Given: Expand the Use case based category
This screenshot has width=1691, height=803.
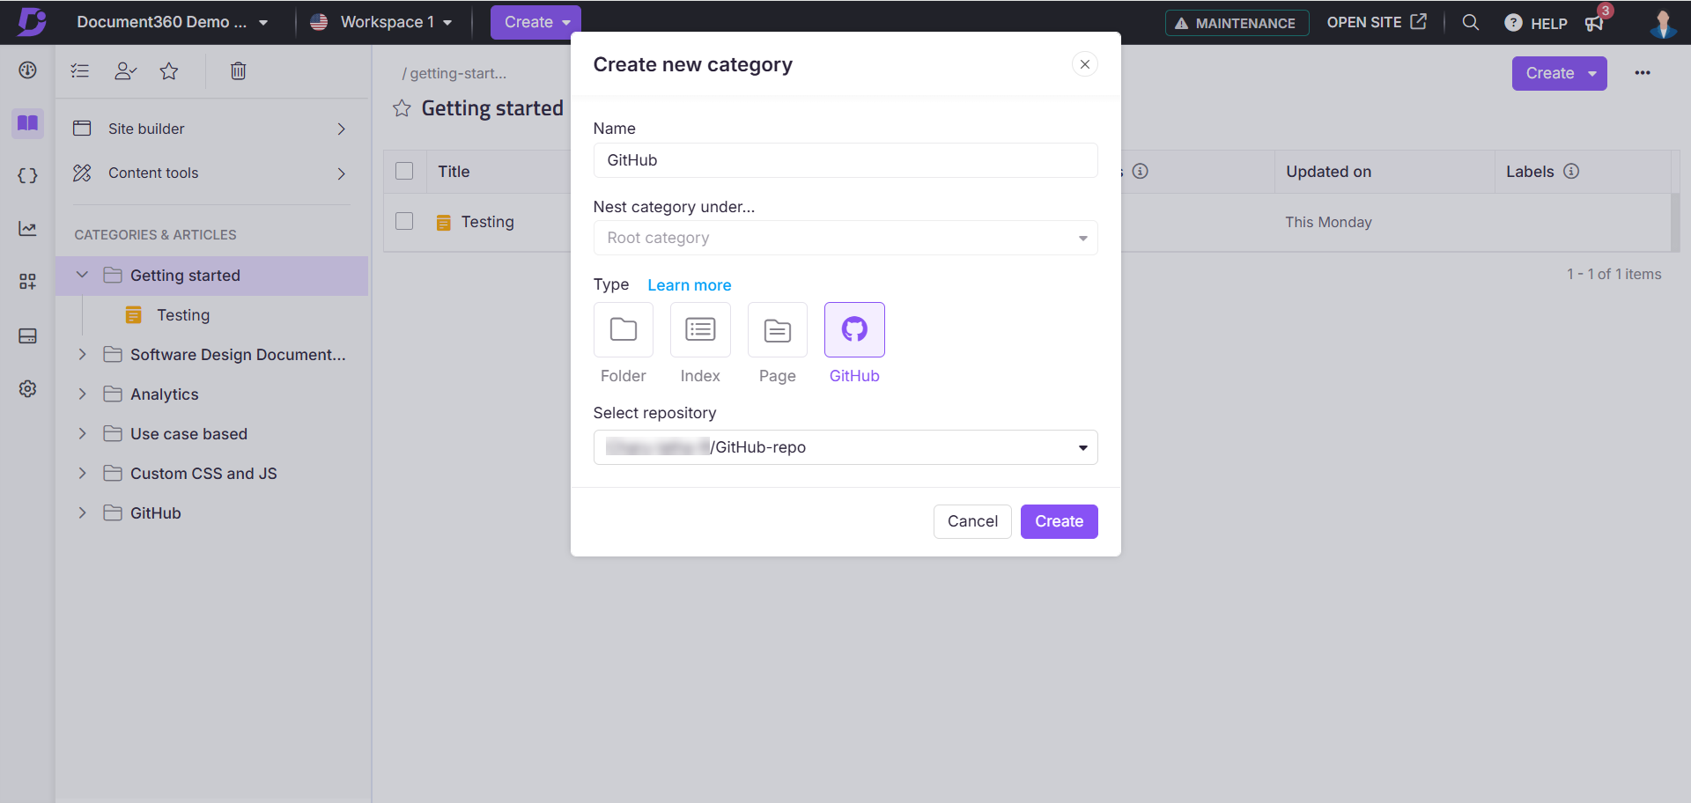Looking at the screenshot, I should pos(82,433).
